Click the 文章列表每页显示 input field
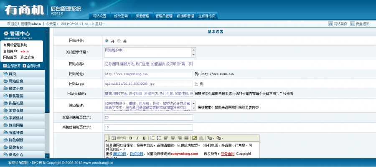The image size is (376, 167). point(148,117)
